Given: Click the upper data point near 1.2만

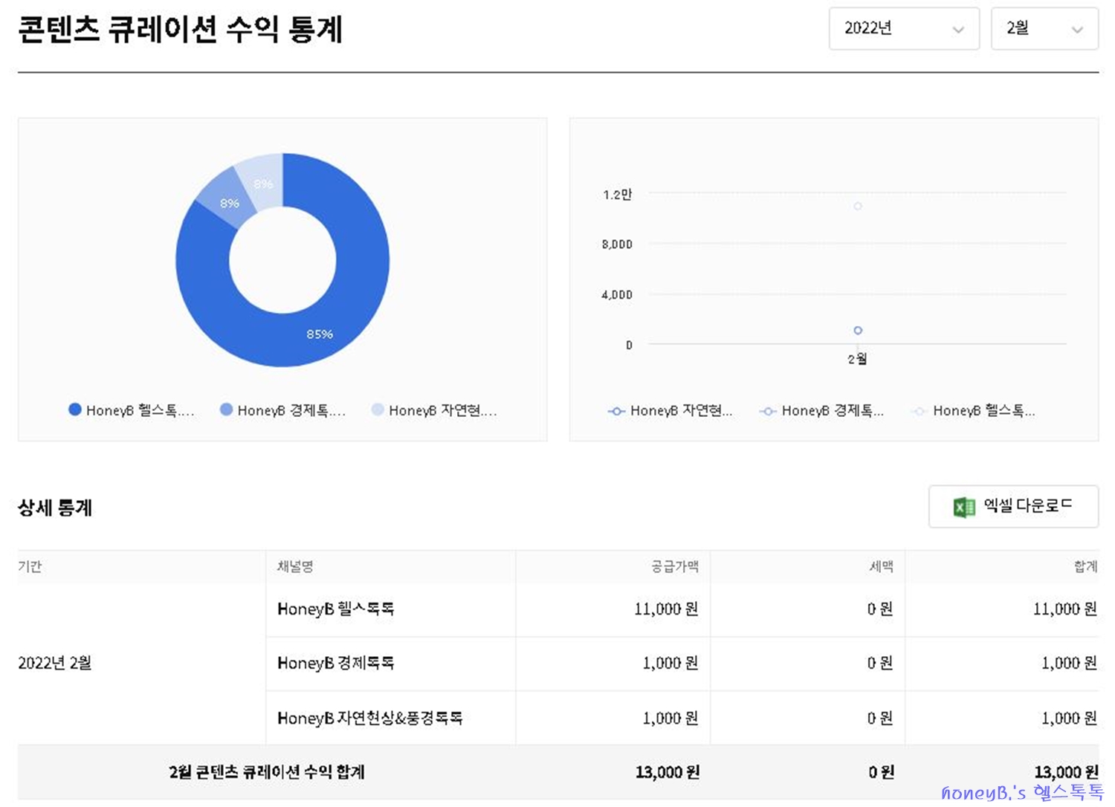Looking at the screenshot, I should point(858,206).
